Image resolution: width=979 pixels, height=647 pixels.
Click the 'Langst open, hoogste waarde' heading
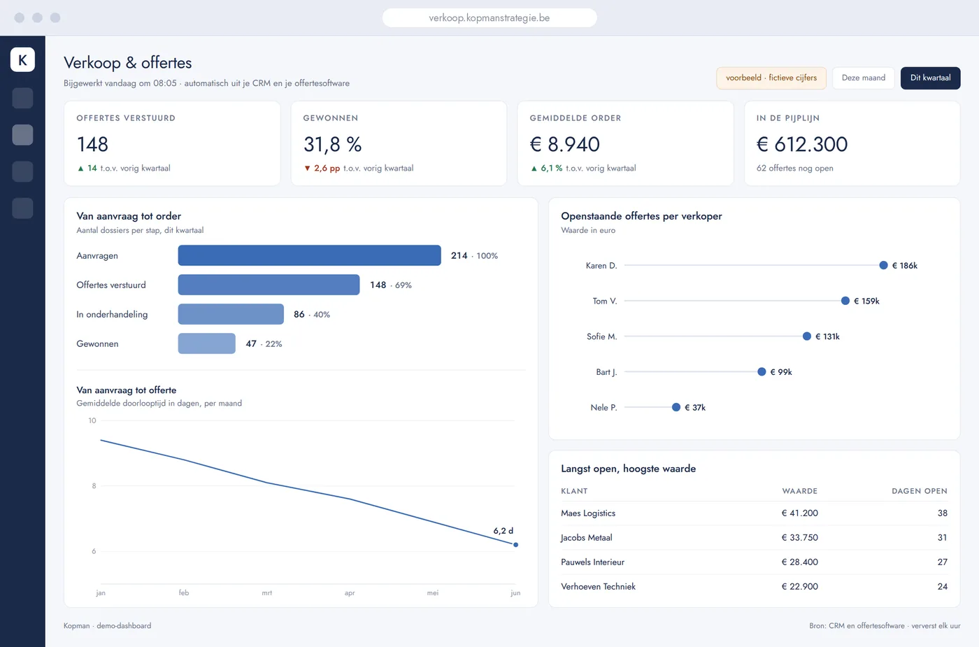tap(629, 469)
